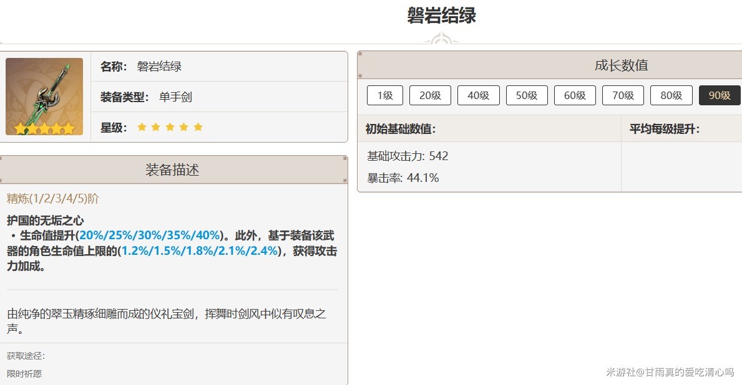Show stats for 50级
Viewport: 742px width, 385px height.
(526, 95)
